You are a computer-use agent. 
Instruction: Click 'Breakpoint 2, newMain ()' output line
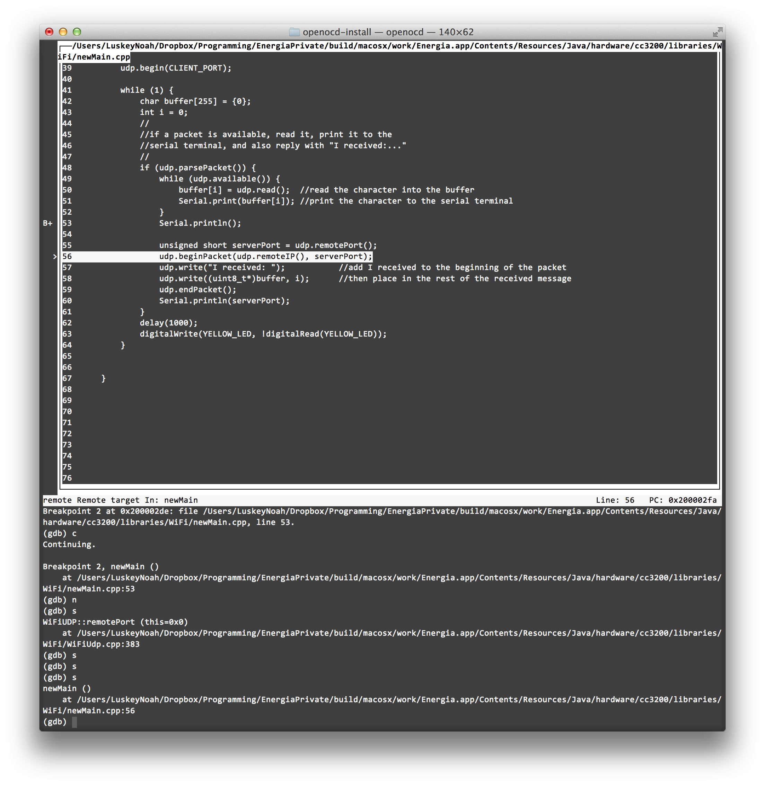click(x=101, y=566)
